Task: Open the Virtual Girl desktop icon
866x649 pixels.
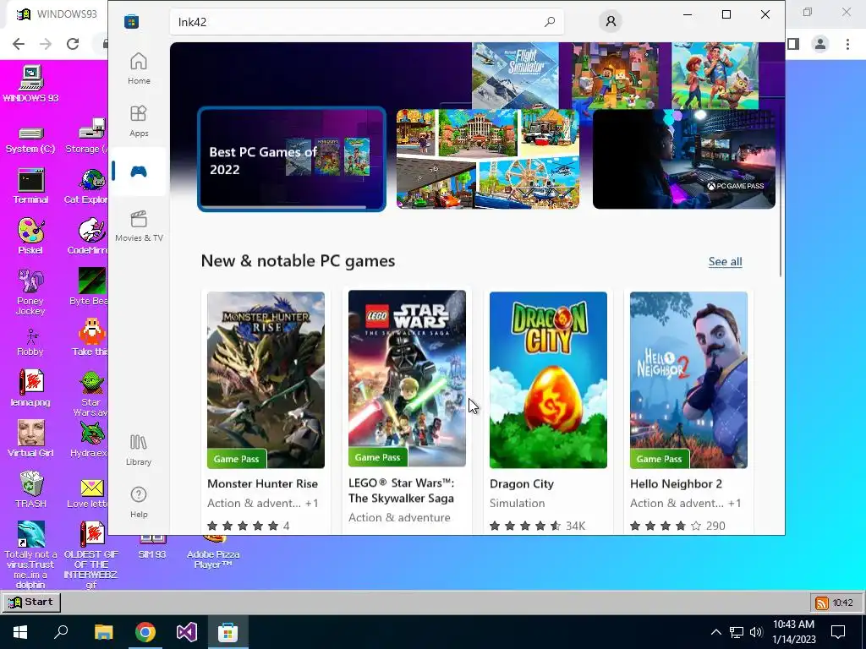Action: coord(30,439)
